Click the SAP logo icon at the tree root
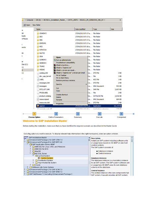 click(x=26, y=137)
